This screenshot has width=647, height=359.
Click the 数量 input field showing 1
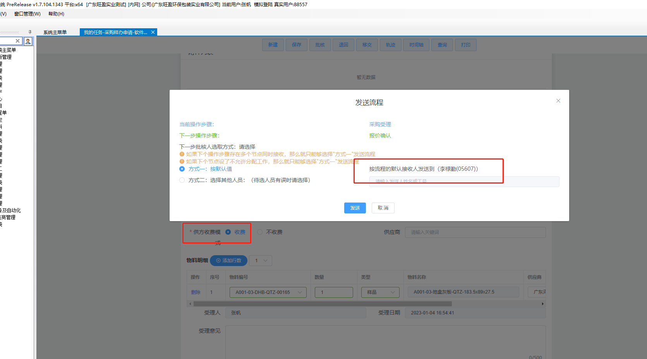334,292
